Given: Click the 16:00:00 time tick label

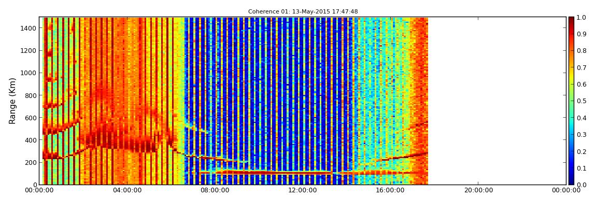Looking at the screenshot, I should coord(391,190).
